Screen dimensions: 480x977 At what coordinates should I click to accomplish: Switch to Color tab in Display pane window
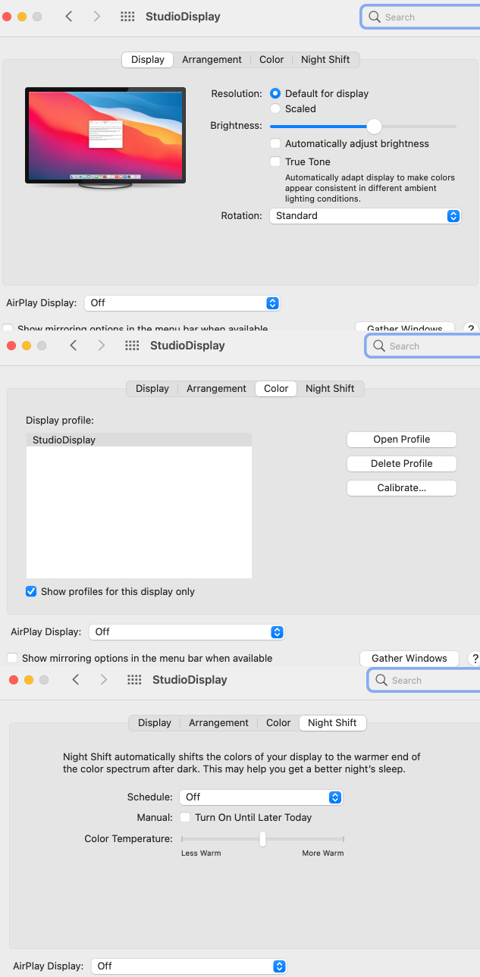[x=271, y=60]
